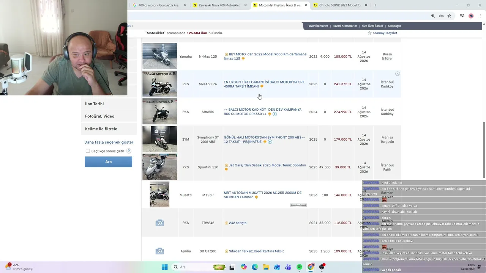
Task: Expand the Kelime ile filtrele section
Action: point(109,129)
